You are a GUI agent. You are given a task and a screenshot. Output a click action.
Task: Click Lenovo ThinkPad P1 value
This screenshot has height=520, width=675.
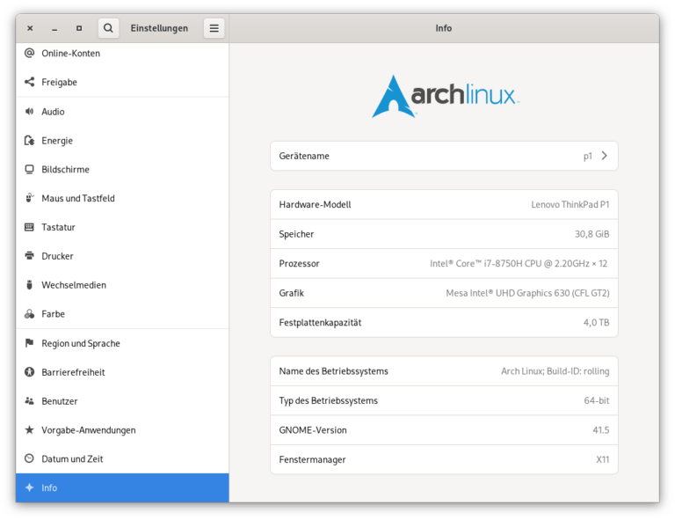(x=570, y=205)
